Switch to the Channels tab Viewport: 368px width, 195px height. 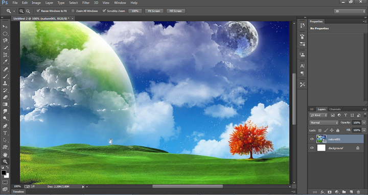(335, 109)
